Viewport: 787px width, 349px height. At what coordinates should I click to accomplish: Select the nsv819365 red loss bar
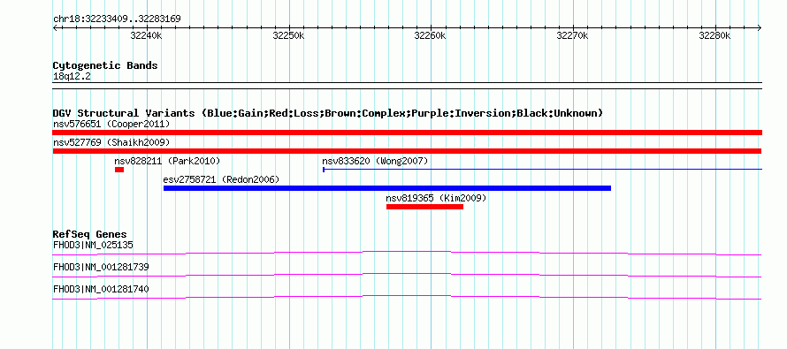(424, 207)
